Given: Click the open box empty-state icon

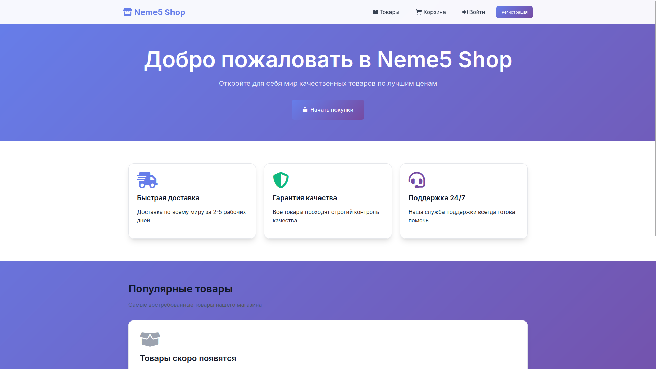Looking at the screenshot, I should click(x=150, y=339).
